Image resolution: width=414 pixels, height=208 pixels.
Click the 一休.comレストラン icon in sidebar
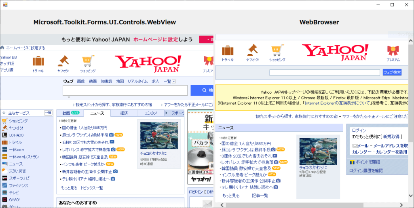click(4, 157)
